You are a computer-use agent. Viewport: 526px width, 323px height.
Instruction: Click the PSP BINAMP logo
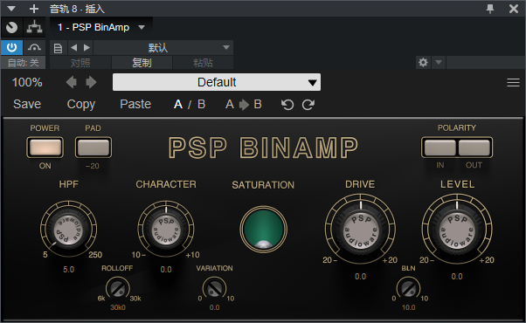point(263,148)
